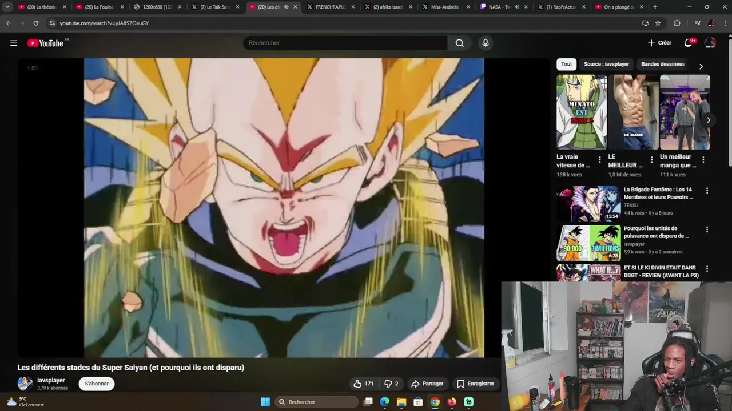Screen dimensions: 732x411
Task: Click the magnifier search button
Action: (x=459, y=43)
